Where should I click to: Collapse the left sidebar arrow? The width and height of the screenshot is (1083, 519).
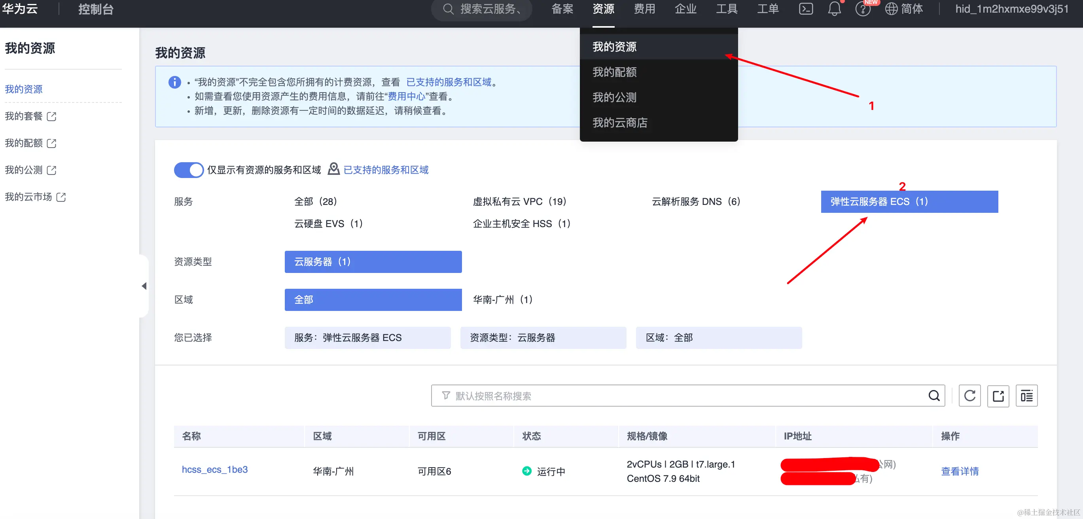point(144,286)
